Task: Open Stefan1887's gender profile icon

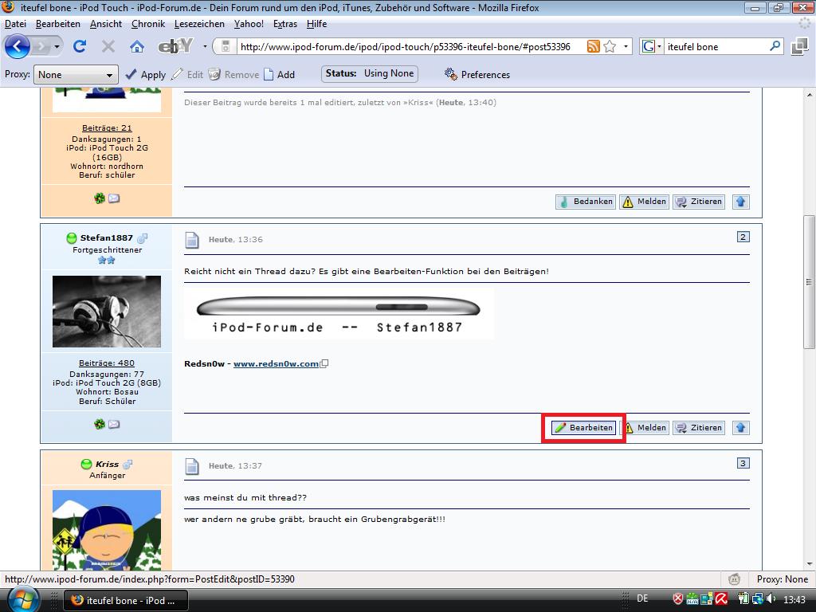Action: point(142,237)
